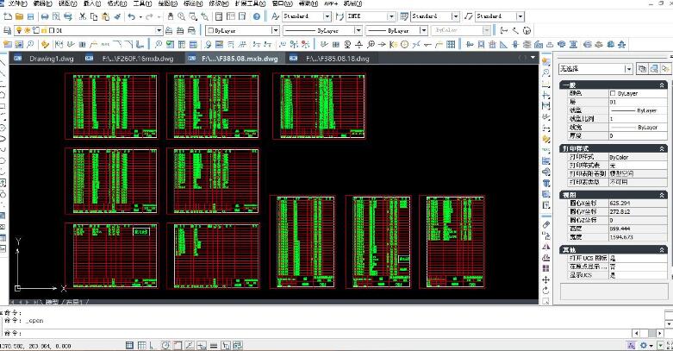The image size is (673, 351).
Task: Toggle polar tracking in the status bar
Action: click(x=165, y=345)
